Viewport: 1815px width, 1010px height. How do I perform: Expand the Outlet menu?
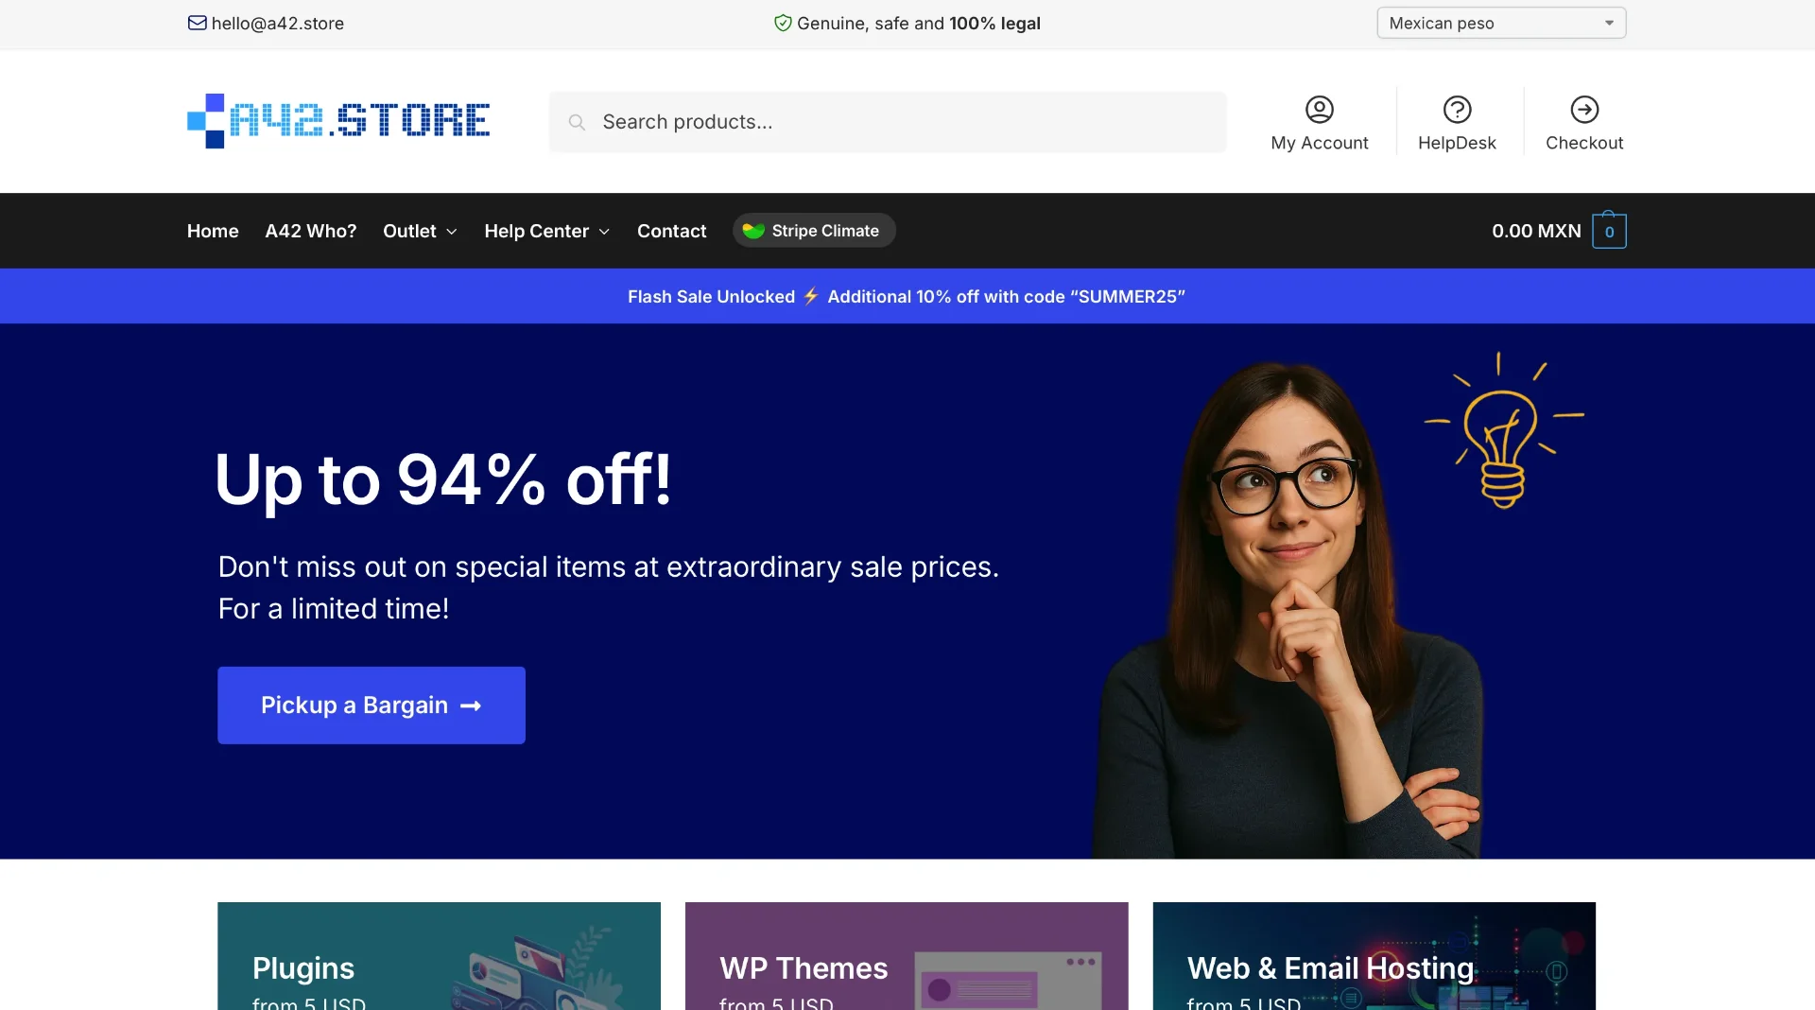pyautogui.click(x=421, y=231)
